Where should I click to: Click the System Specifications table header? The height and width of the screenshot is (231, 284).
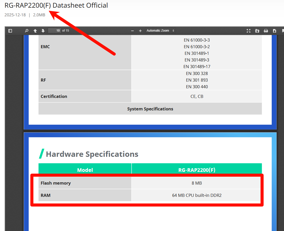point(150,109)
